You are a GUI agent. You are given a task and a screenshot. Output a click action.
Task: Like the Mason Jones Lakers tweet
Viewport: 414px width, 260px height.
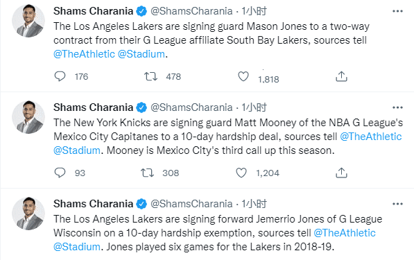(x=243, y=76)
